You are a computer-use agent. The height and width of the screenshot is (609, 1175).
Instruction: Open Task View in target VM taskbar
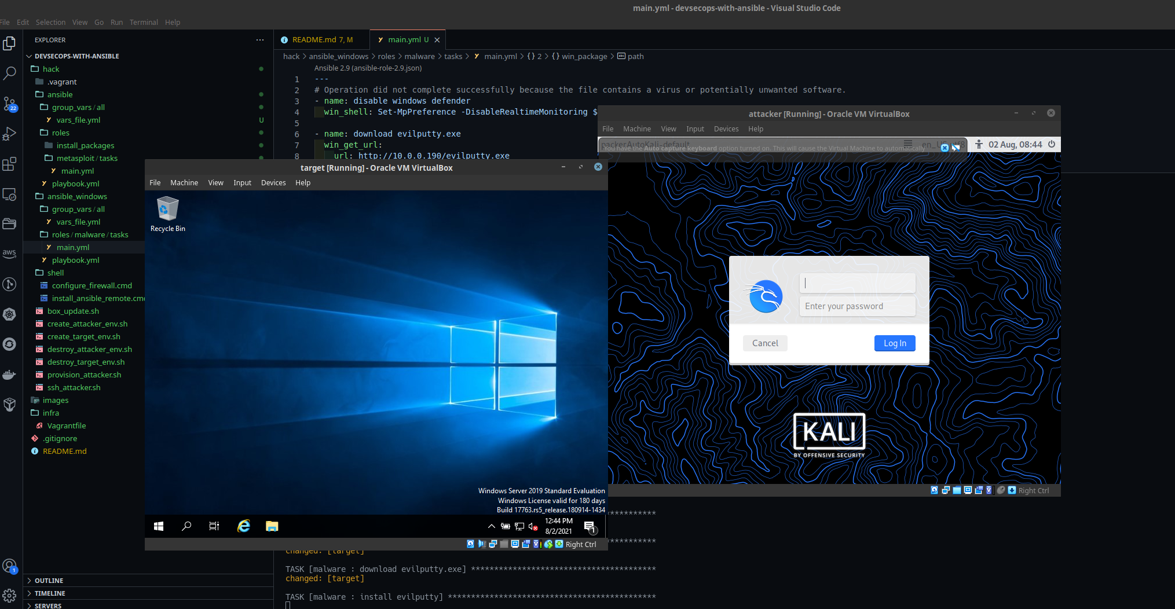pos(214,526)
